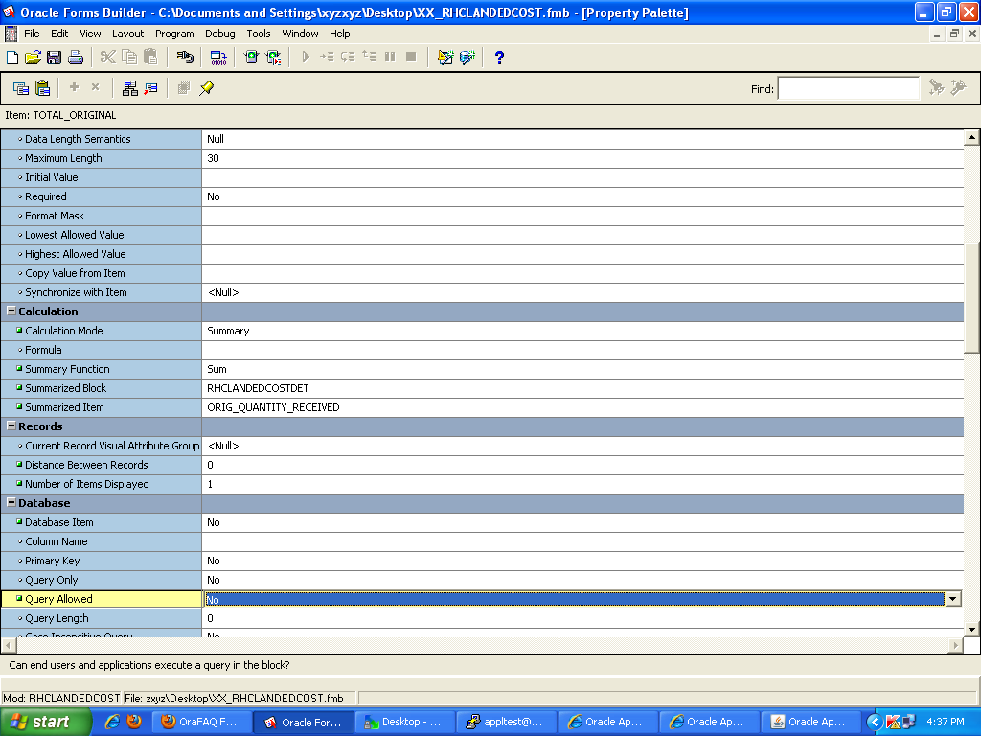
Task: Click the Connect to database icon
Action: point(185,57)
